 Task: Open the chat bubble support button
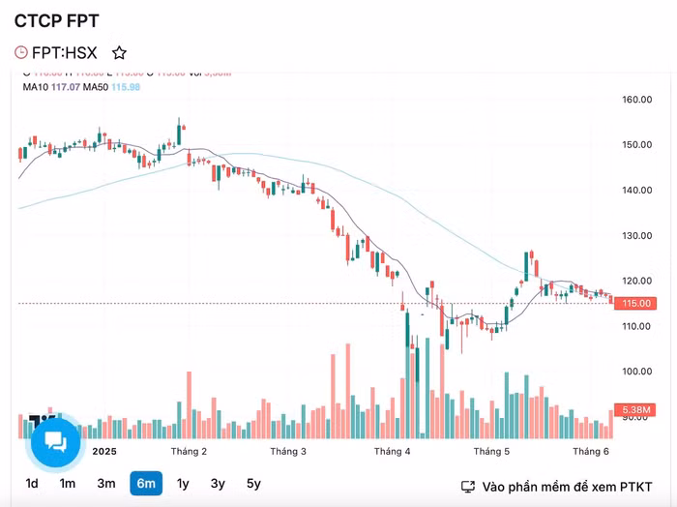56,442
